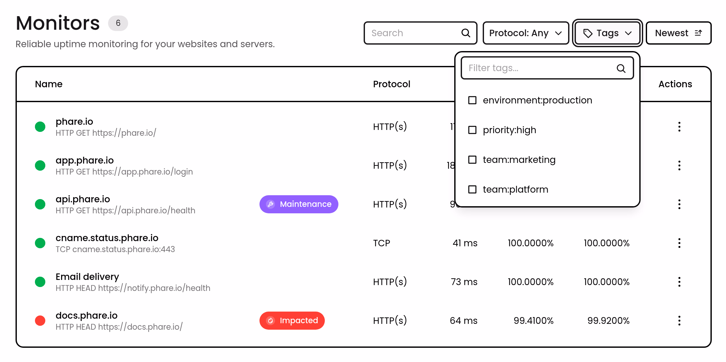Open actions menu for cname.status.phare.io row
726x362 pixels.
point(679,243)
